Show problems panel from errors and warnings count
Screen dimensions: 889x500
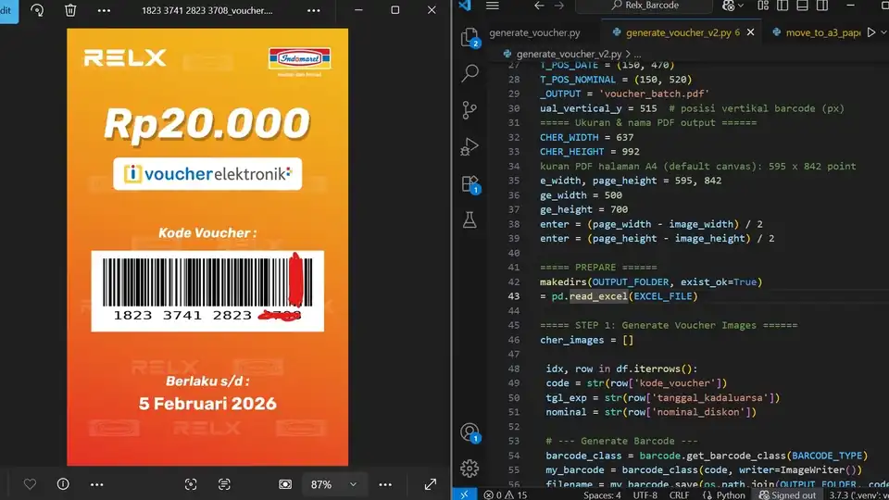point(506,494)
